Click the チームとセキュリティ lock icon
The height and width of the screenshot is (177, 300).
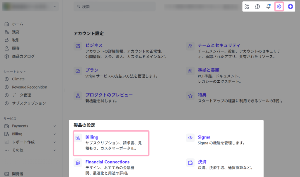pos(190,46)
